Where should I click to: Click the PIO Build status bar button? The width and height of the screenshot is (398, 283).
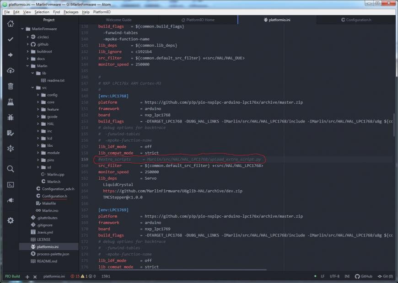12,276
